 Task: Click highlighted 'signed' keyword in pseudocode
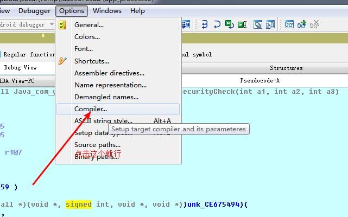tap(79, 205)
